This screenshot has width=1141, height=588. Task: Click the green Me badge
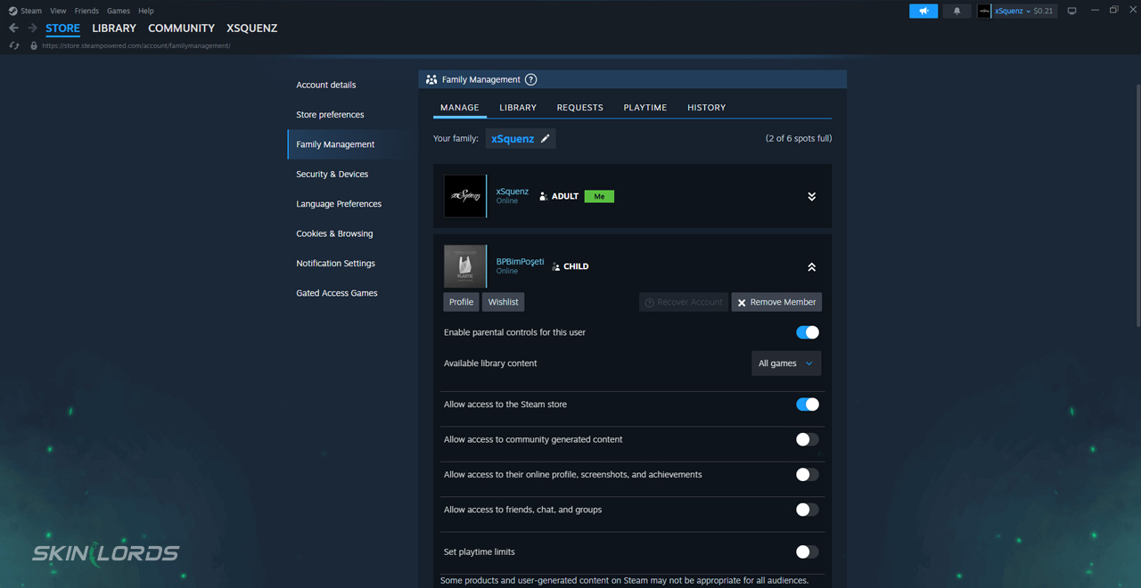coord(599,196)
